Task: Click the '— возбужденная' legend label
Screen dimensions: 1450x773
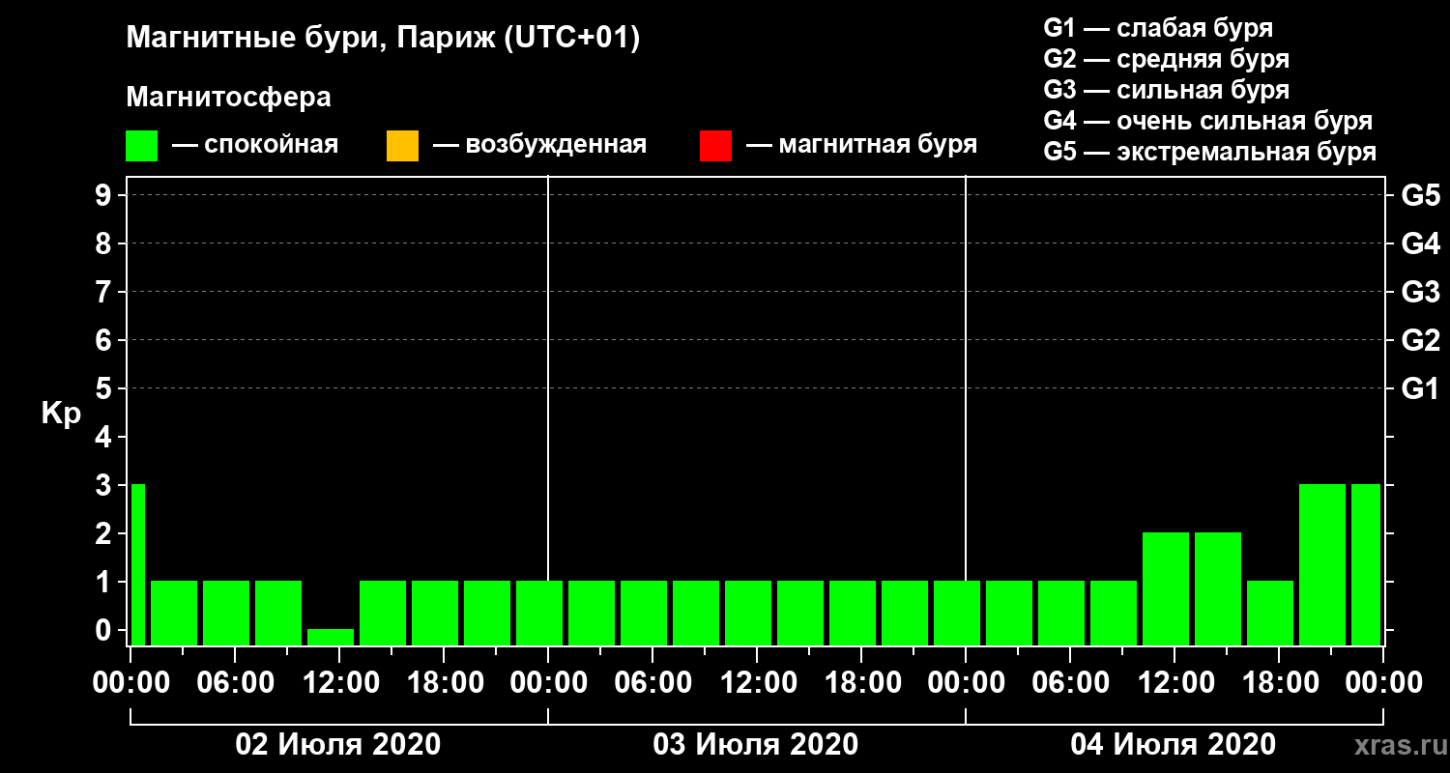Action: [x=539, y=146]
